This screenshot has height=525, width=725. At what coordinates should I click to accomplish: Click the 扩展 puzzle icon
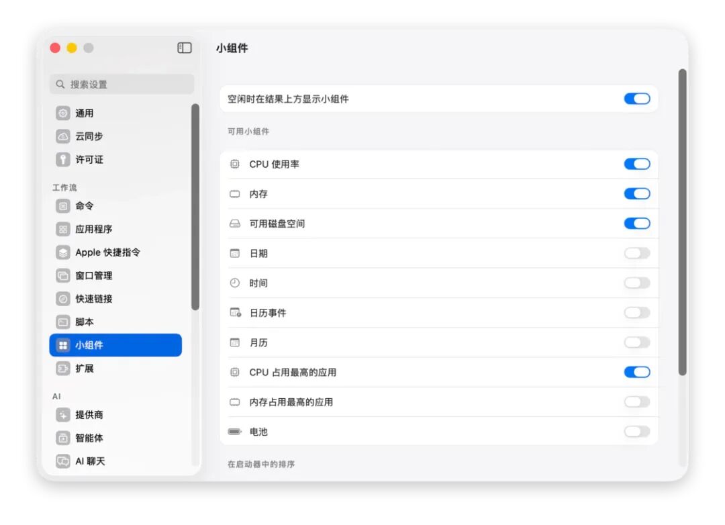coord(63,368)
